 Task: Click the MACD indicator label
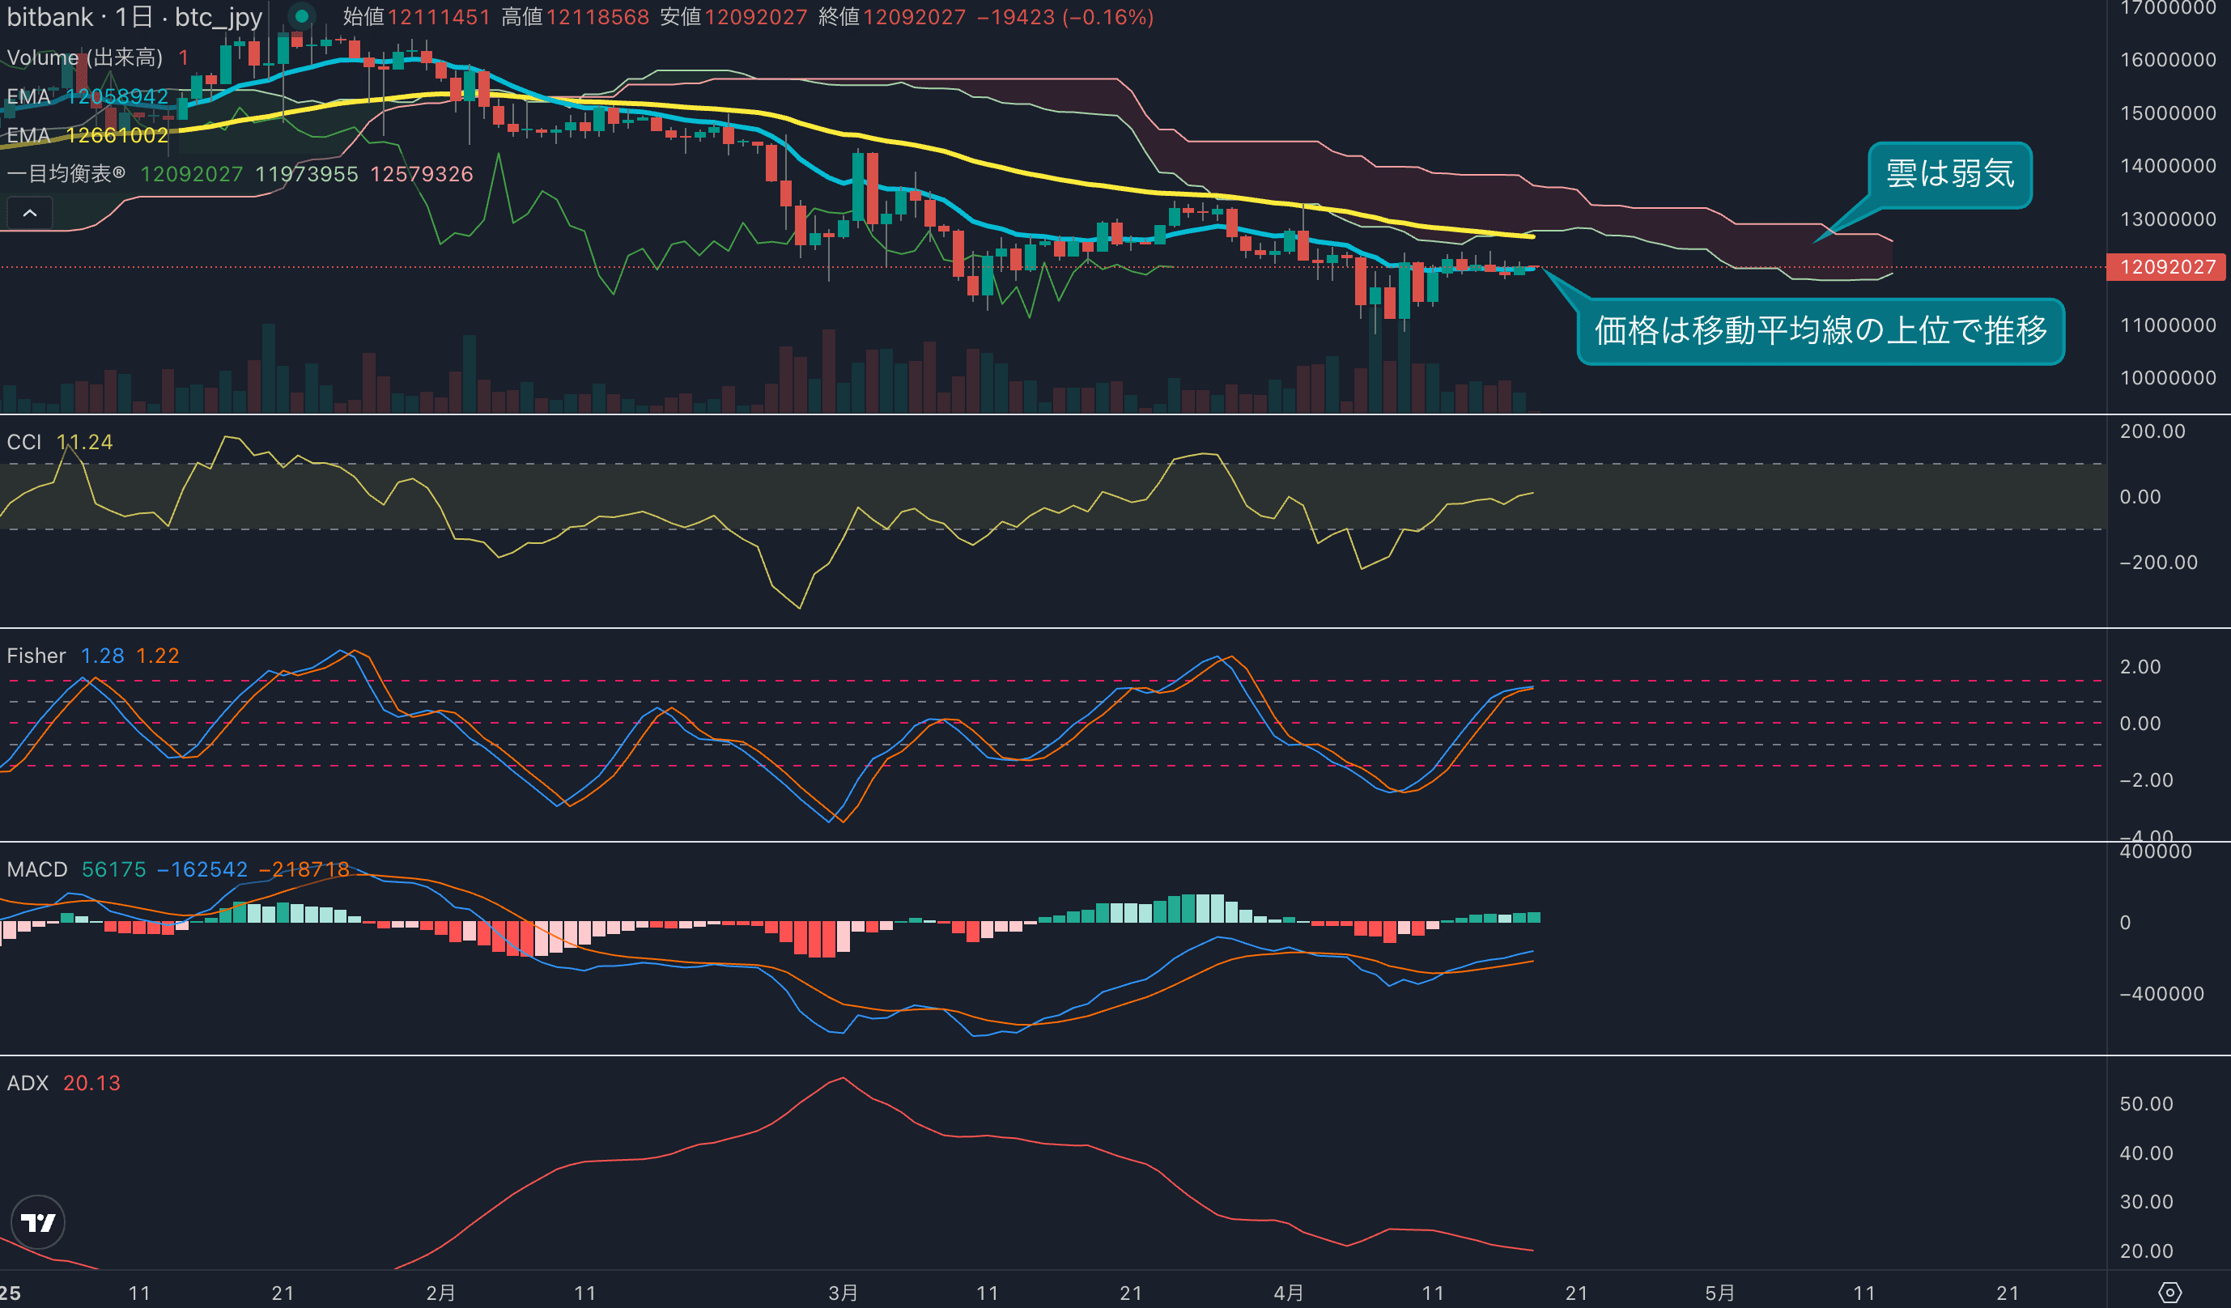pos(37,869)
